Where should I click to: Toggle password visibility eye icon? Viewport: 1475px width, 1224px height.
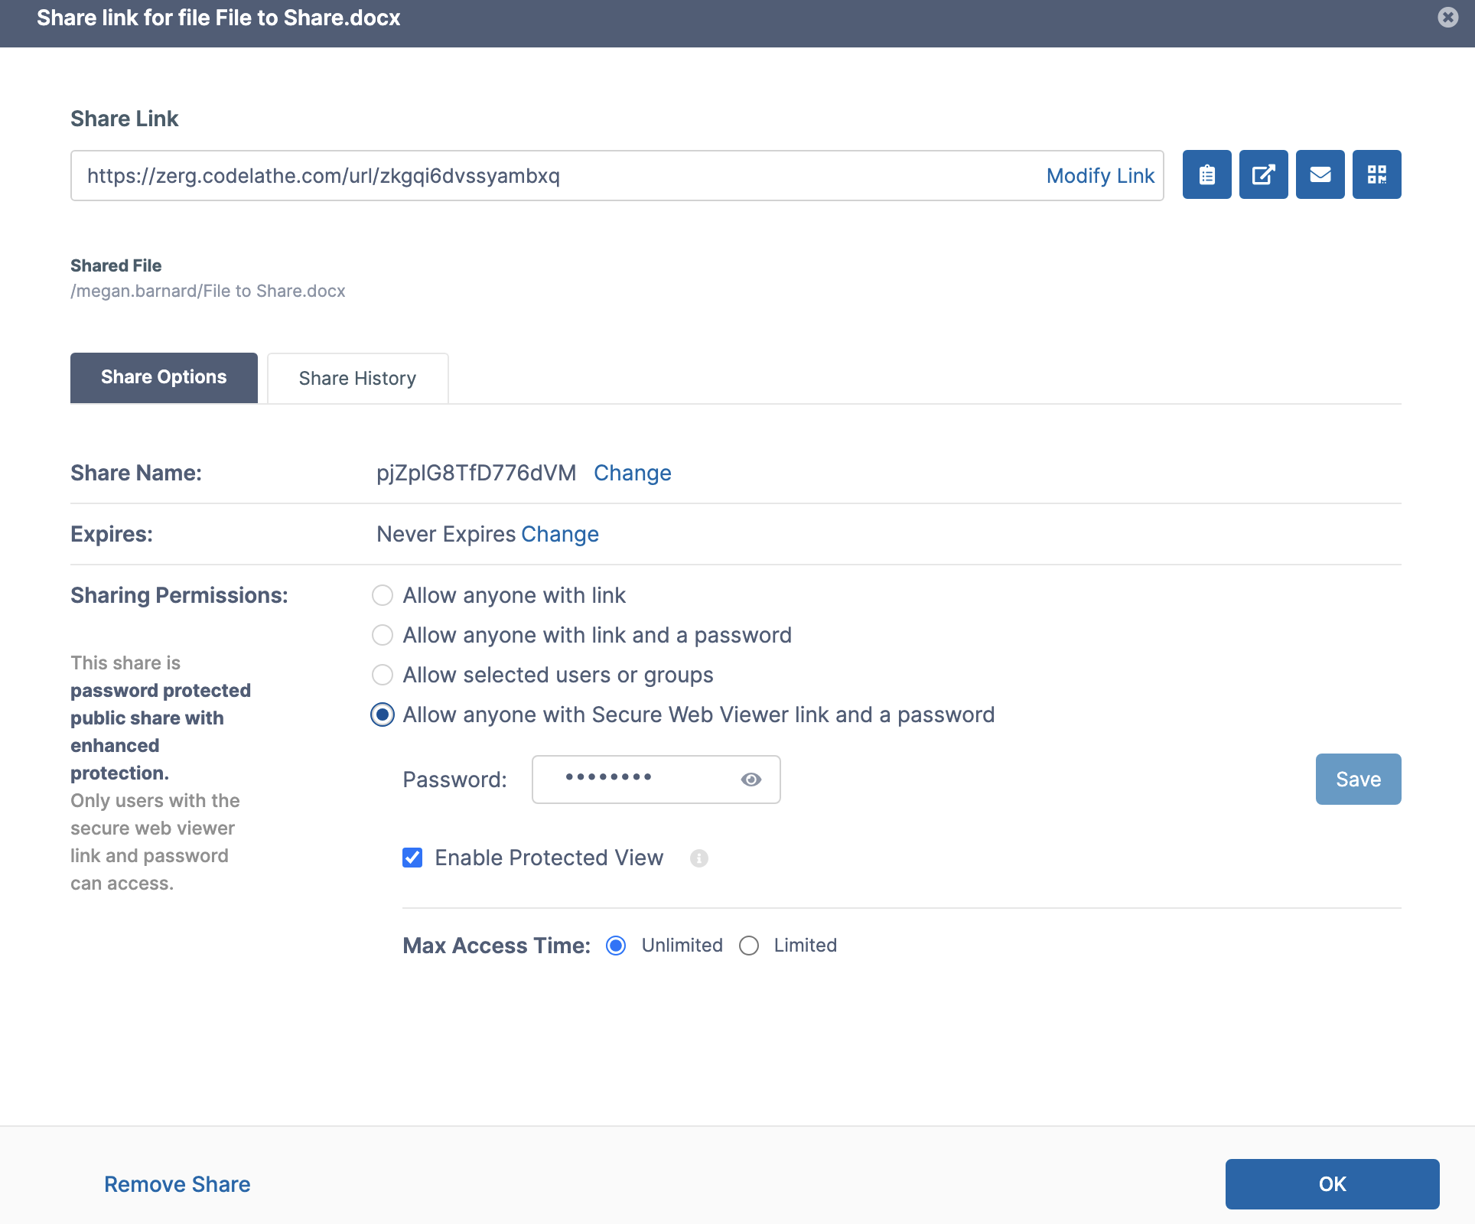pos(751,780)
